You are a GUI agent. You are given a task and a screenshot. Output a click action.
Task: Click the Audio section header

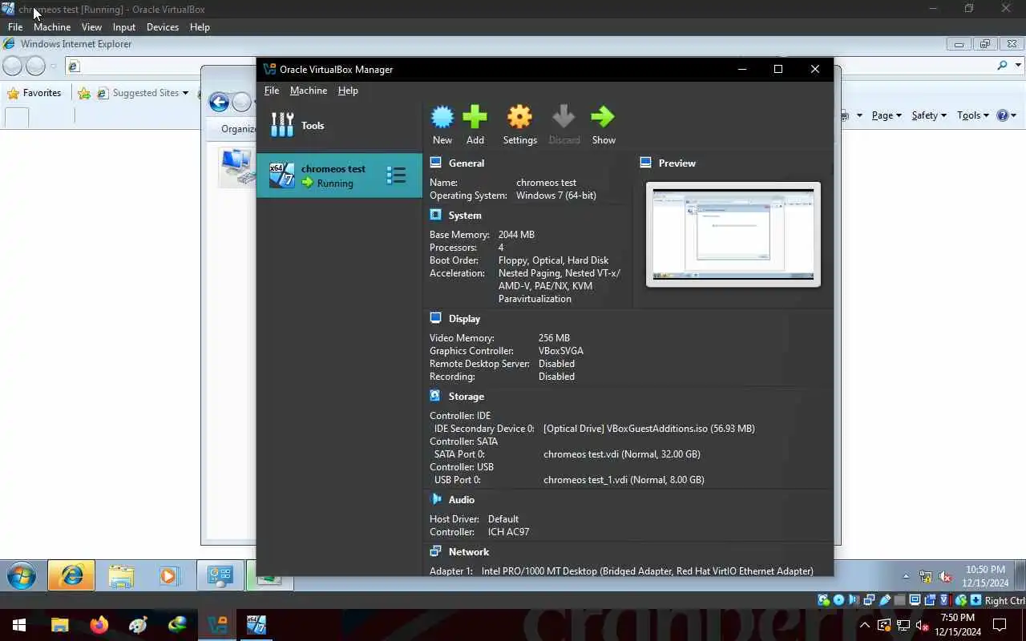[x=462, y=499]
